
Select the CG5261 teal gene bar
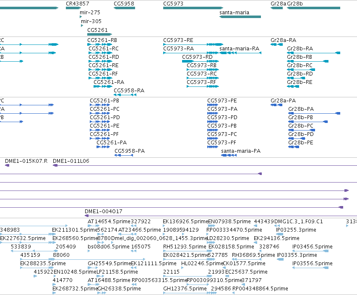(100, 34)
